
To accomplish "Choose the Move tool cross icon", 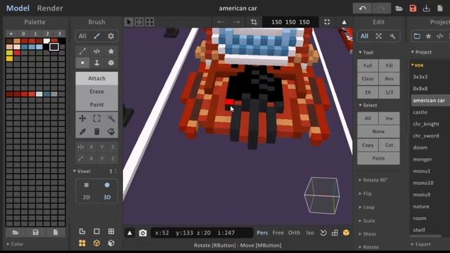I will point(82,119).
